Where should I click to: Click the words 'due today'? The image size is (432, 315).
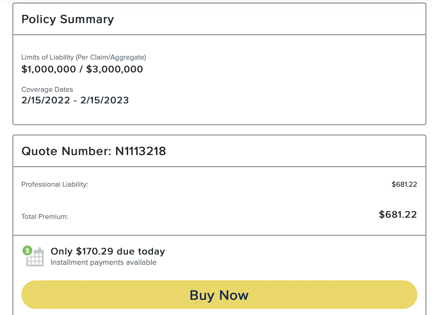[141, 251]
